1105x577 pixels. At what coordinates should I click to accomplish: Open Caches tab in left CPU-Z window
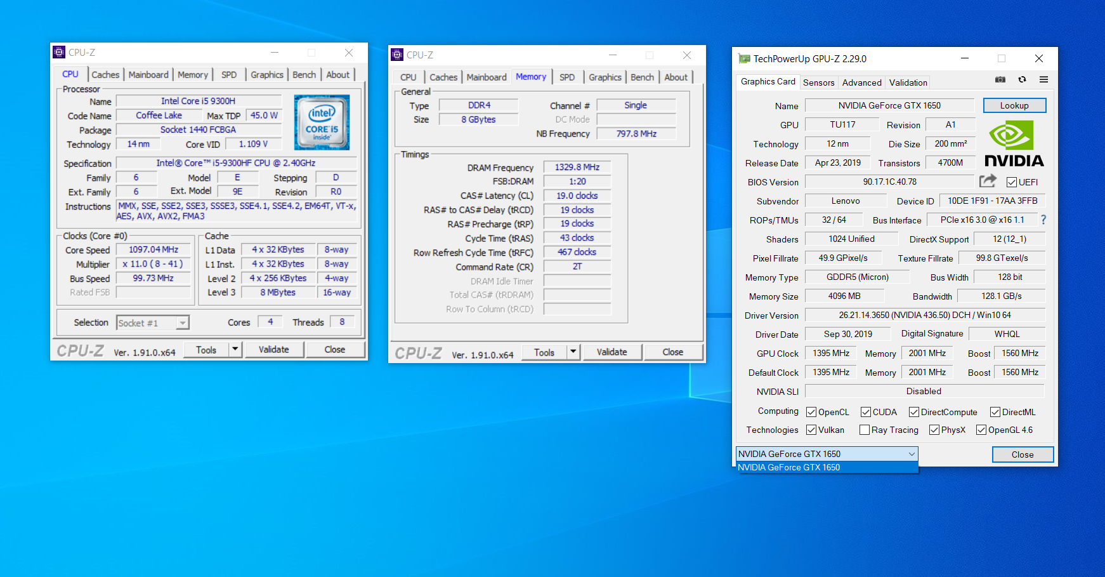pyautogui.click(x=105, y=75)
